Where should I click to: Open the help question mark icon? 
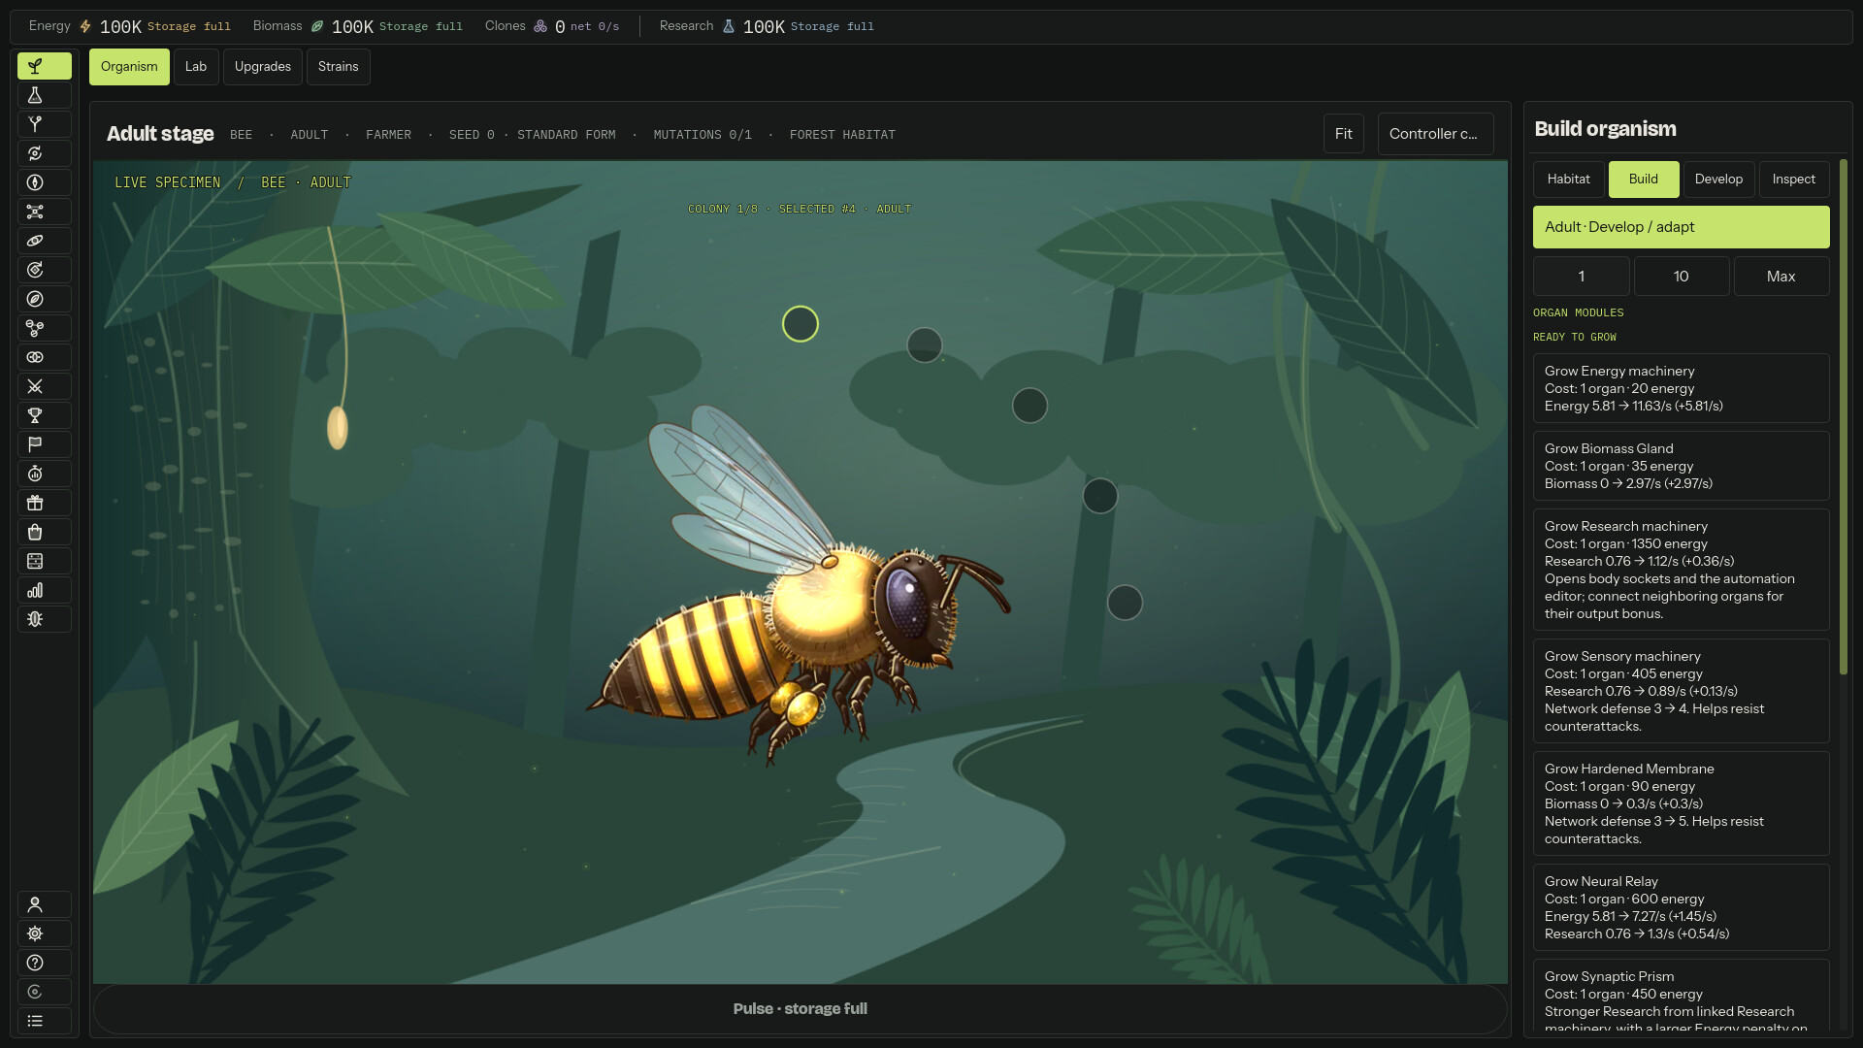[x=44, y=963]
